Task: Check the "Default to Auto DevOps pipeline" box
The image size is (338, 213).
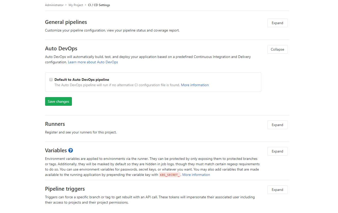Action: (51, 80)
